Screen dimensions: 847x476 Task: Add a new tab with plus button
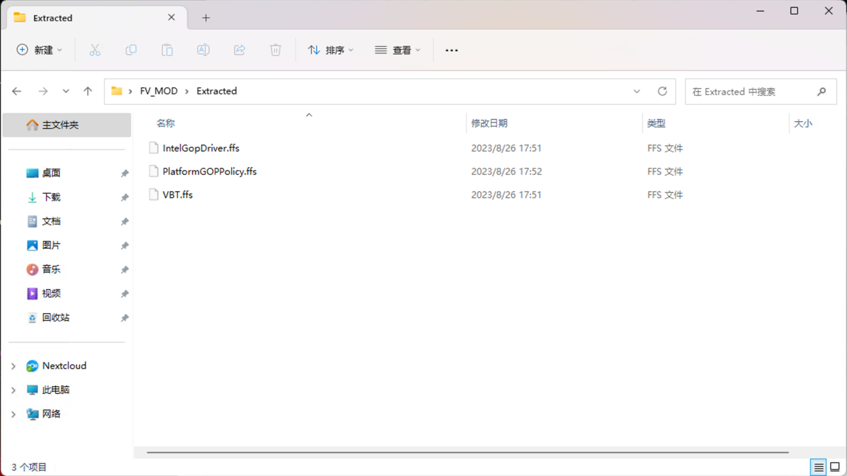click(206, 18)
